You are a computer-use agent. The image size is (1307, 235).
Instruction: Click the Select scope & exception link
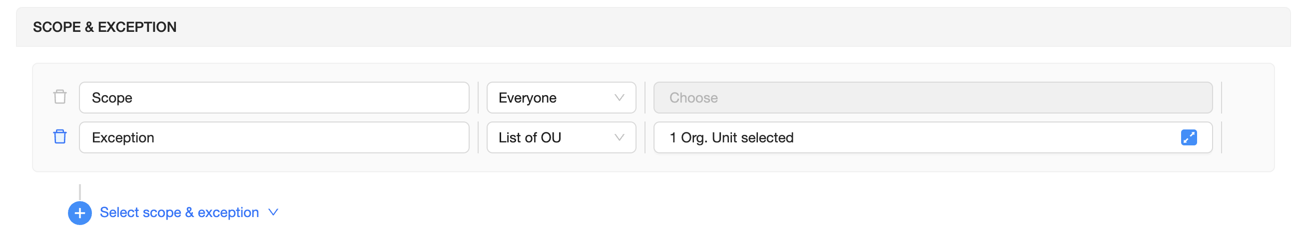(x=179, y=212)
